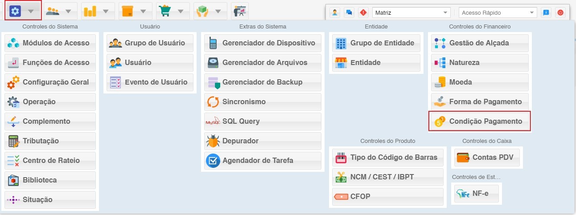576x215 pixels.
Task: Expand the shopping cart toolbar menu
Action: click(x=173, y=11)
